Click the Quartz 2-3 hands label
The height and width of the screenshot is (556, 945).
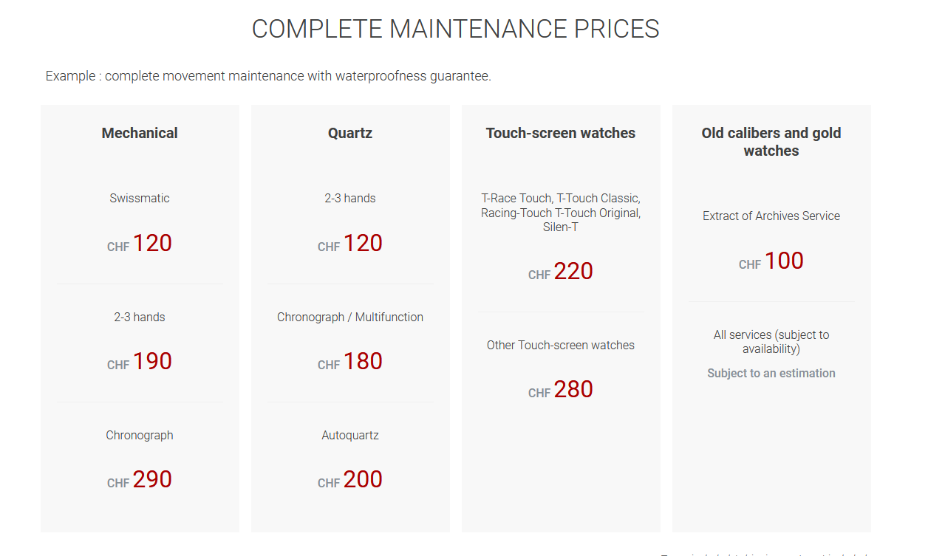[x=350, y=198]
